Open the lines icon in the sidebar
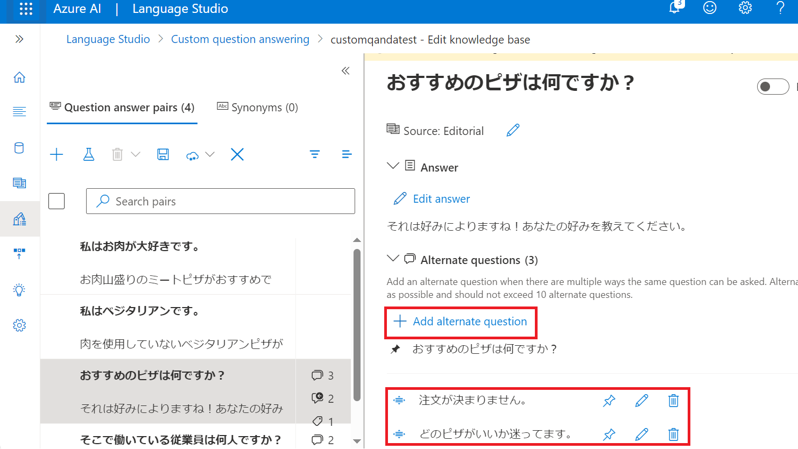Viewport: 798px width, 449px height. [x=19, y=111]
